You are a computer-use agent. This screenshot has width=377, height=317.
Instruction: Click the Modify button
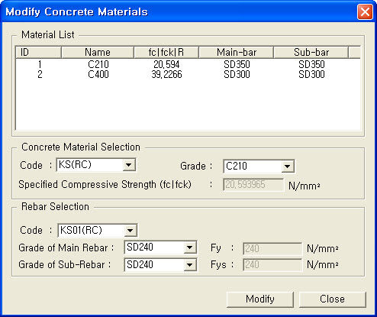(260, 299)
